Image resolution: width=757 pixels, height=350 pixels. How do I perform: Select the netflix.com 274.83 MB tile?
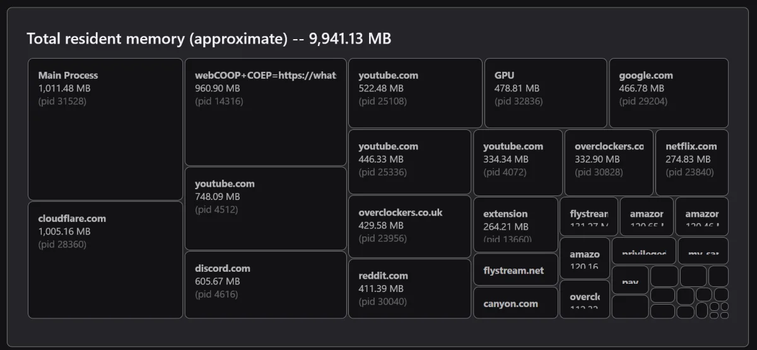[692, 163]
